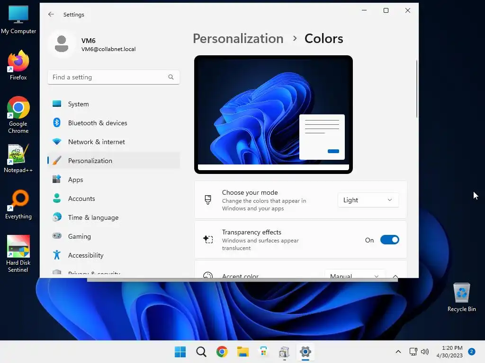Click the desktop color preview thumbnail
This screenshot has width=485, height=363.
273,114
